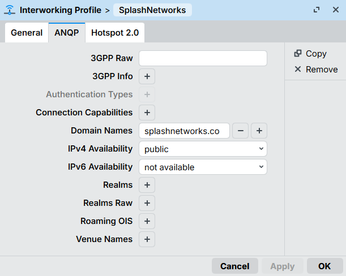
Task: Remove the splashnetworks.co domain name entry
Action: pos(240,131)
